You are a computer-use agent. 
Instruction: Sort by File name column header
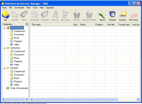click(x=47, y=25)
